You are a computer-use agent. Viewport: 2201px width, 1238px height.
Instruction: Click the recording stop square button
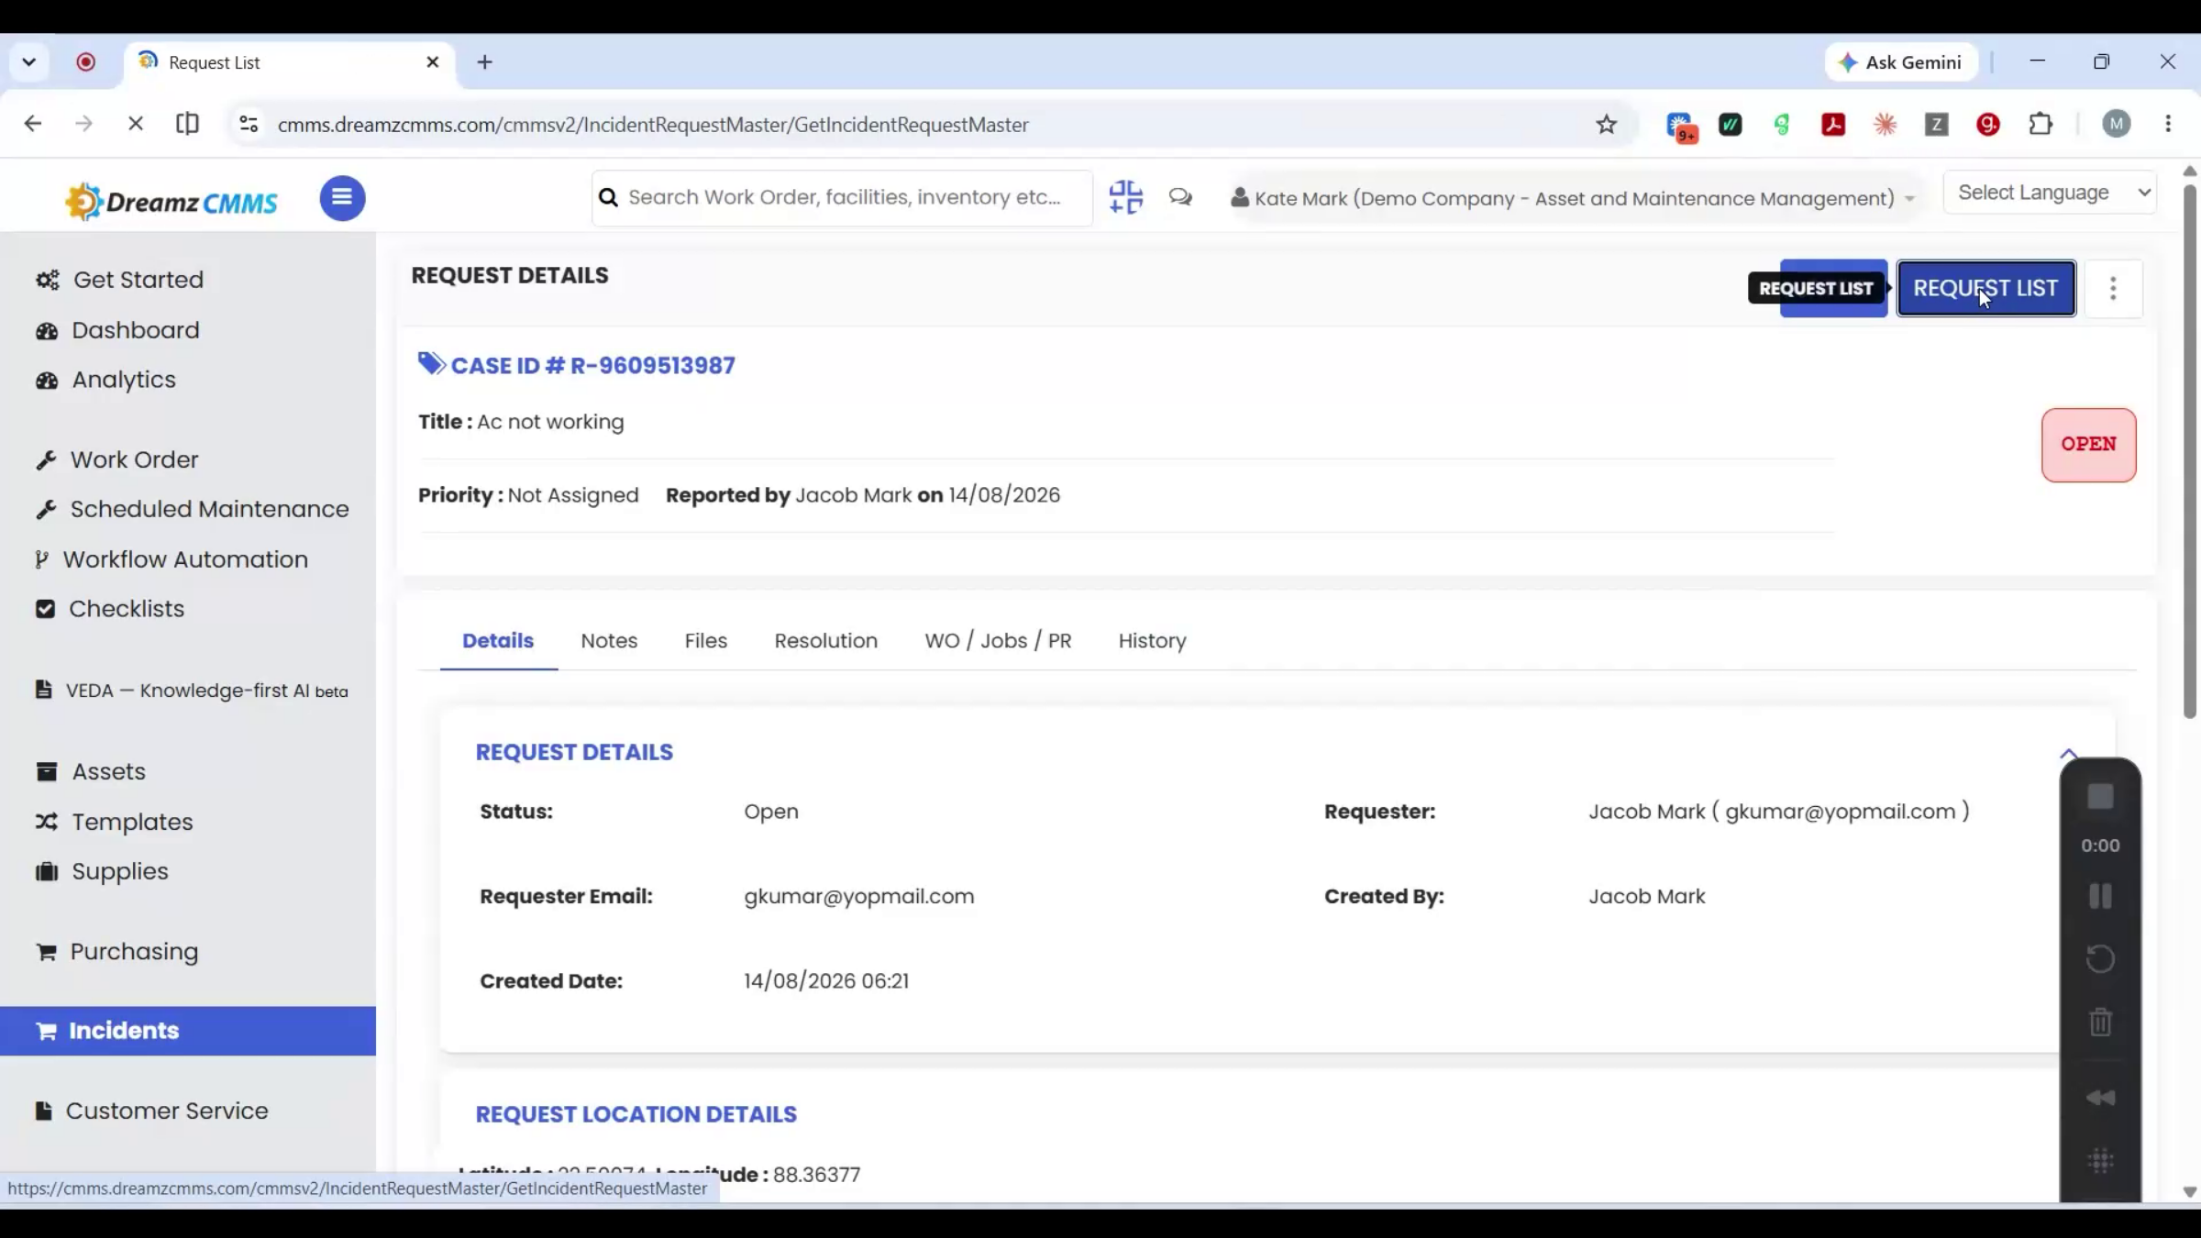2100,796
